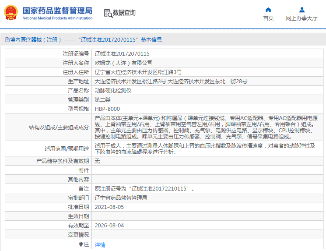The height and width of the screenshot is (251, 326).
Task: Click the registration number 辽械注准20172070115 cell
Action: click(119, 54)
